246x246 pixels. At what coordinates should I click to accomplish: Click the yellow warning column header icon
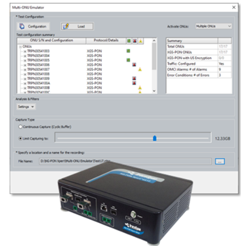[140, 41]
